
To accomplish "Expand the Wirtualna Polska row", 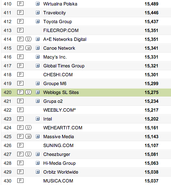I will click(37, 4).
